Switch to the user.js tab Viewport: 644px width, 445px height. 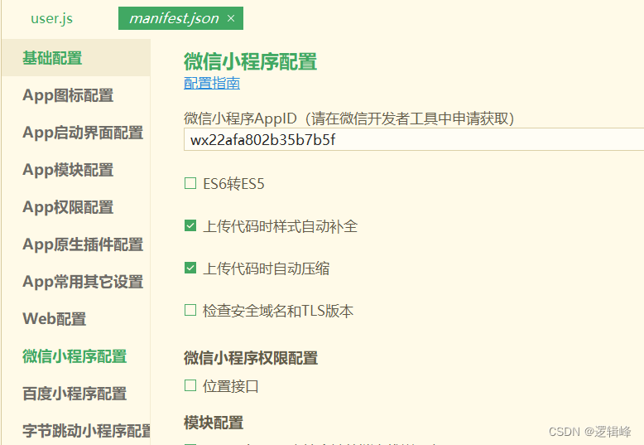[52, 18]
